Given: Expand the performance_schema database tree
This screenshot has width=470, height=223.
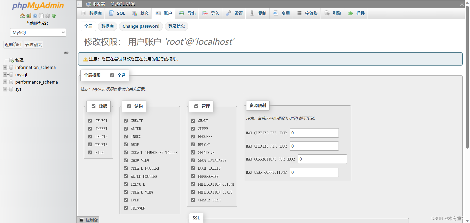Looking at the screenshot, I should pos(5,82).
